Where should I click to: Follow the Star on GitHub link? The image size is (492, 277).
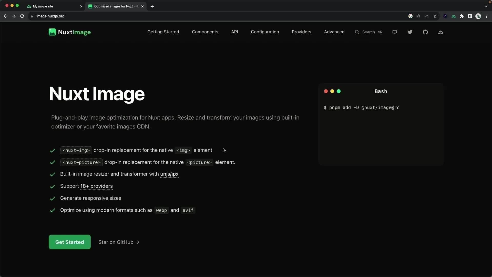pyautogui.click(x=119, y=242)
